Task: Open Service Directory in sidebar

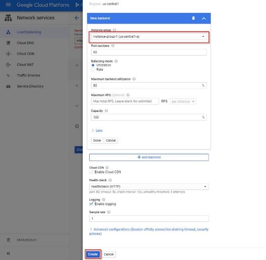Action: [30, 86]
